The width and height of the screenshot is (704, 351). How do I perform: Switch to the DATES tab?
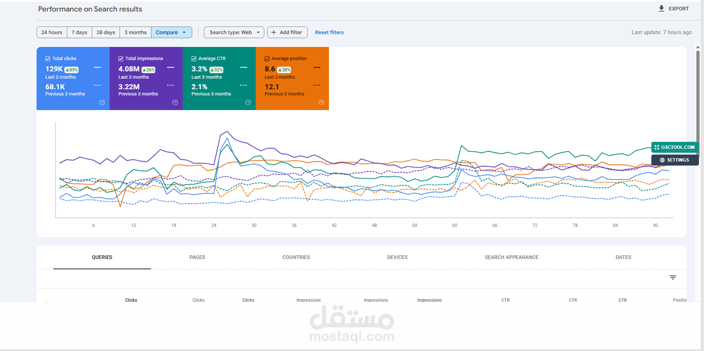(x=623, y=257)
